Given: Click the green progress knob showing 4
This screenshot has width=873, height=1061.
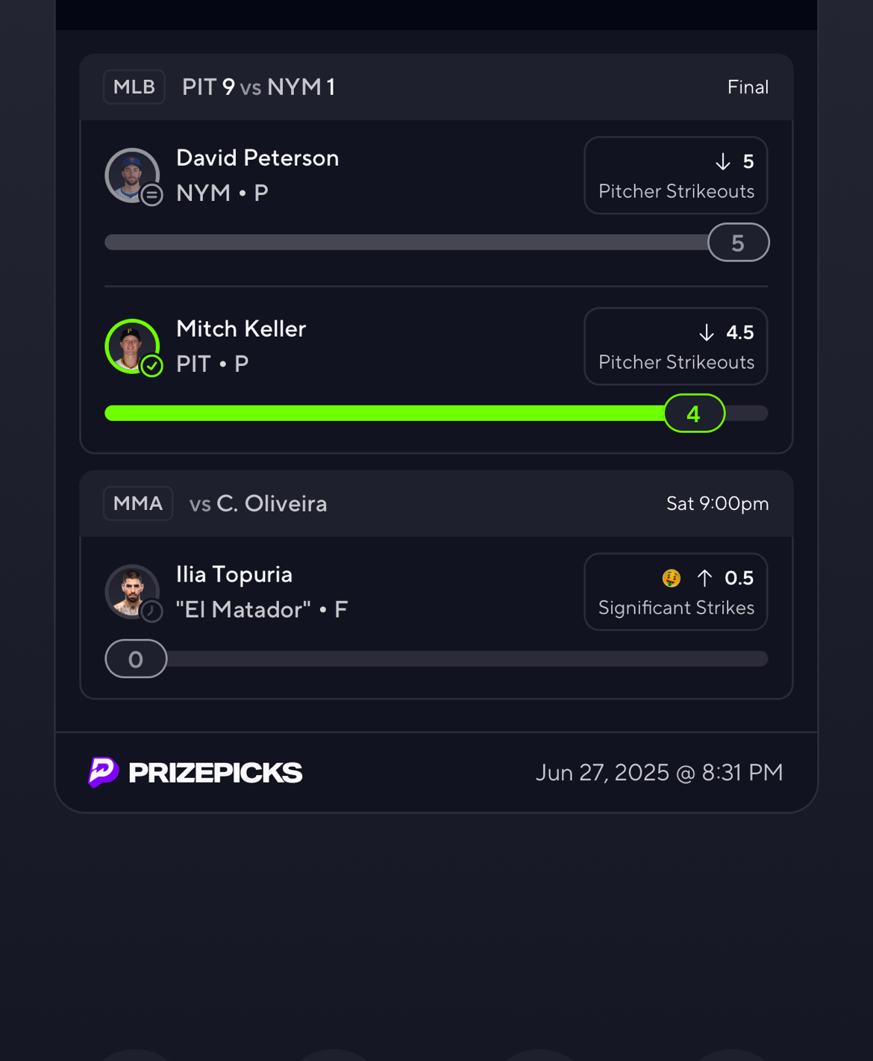Looking at the screenshot, I should tap(694, 414).
